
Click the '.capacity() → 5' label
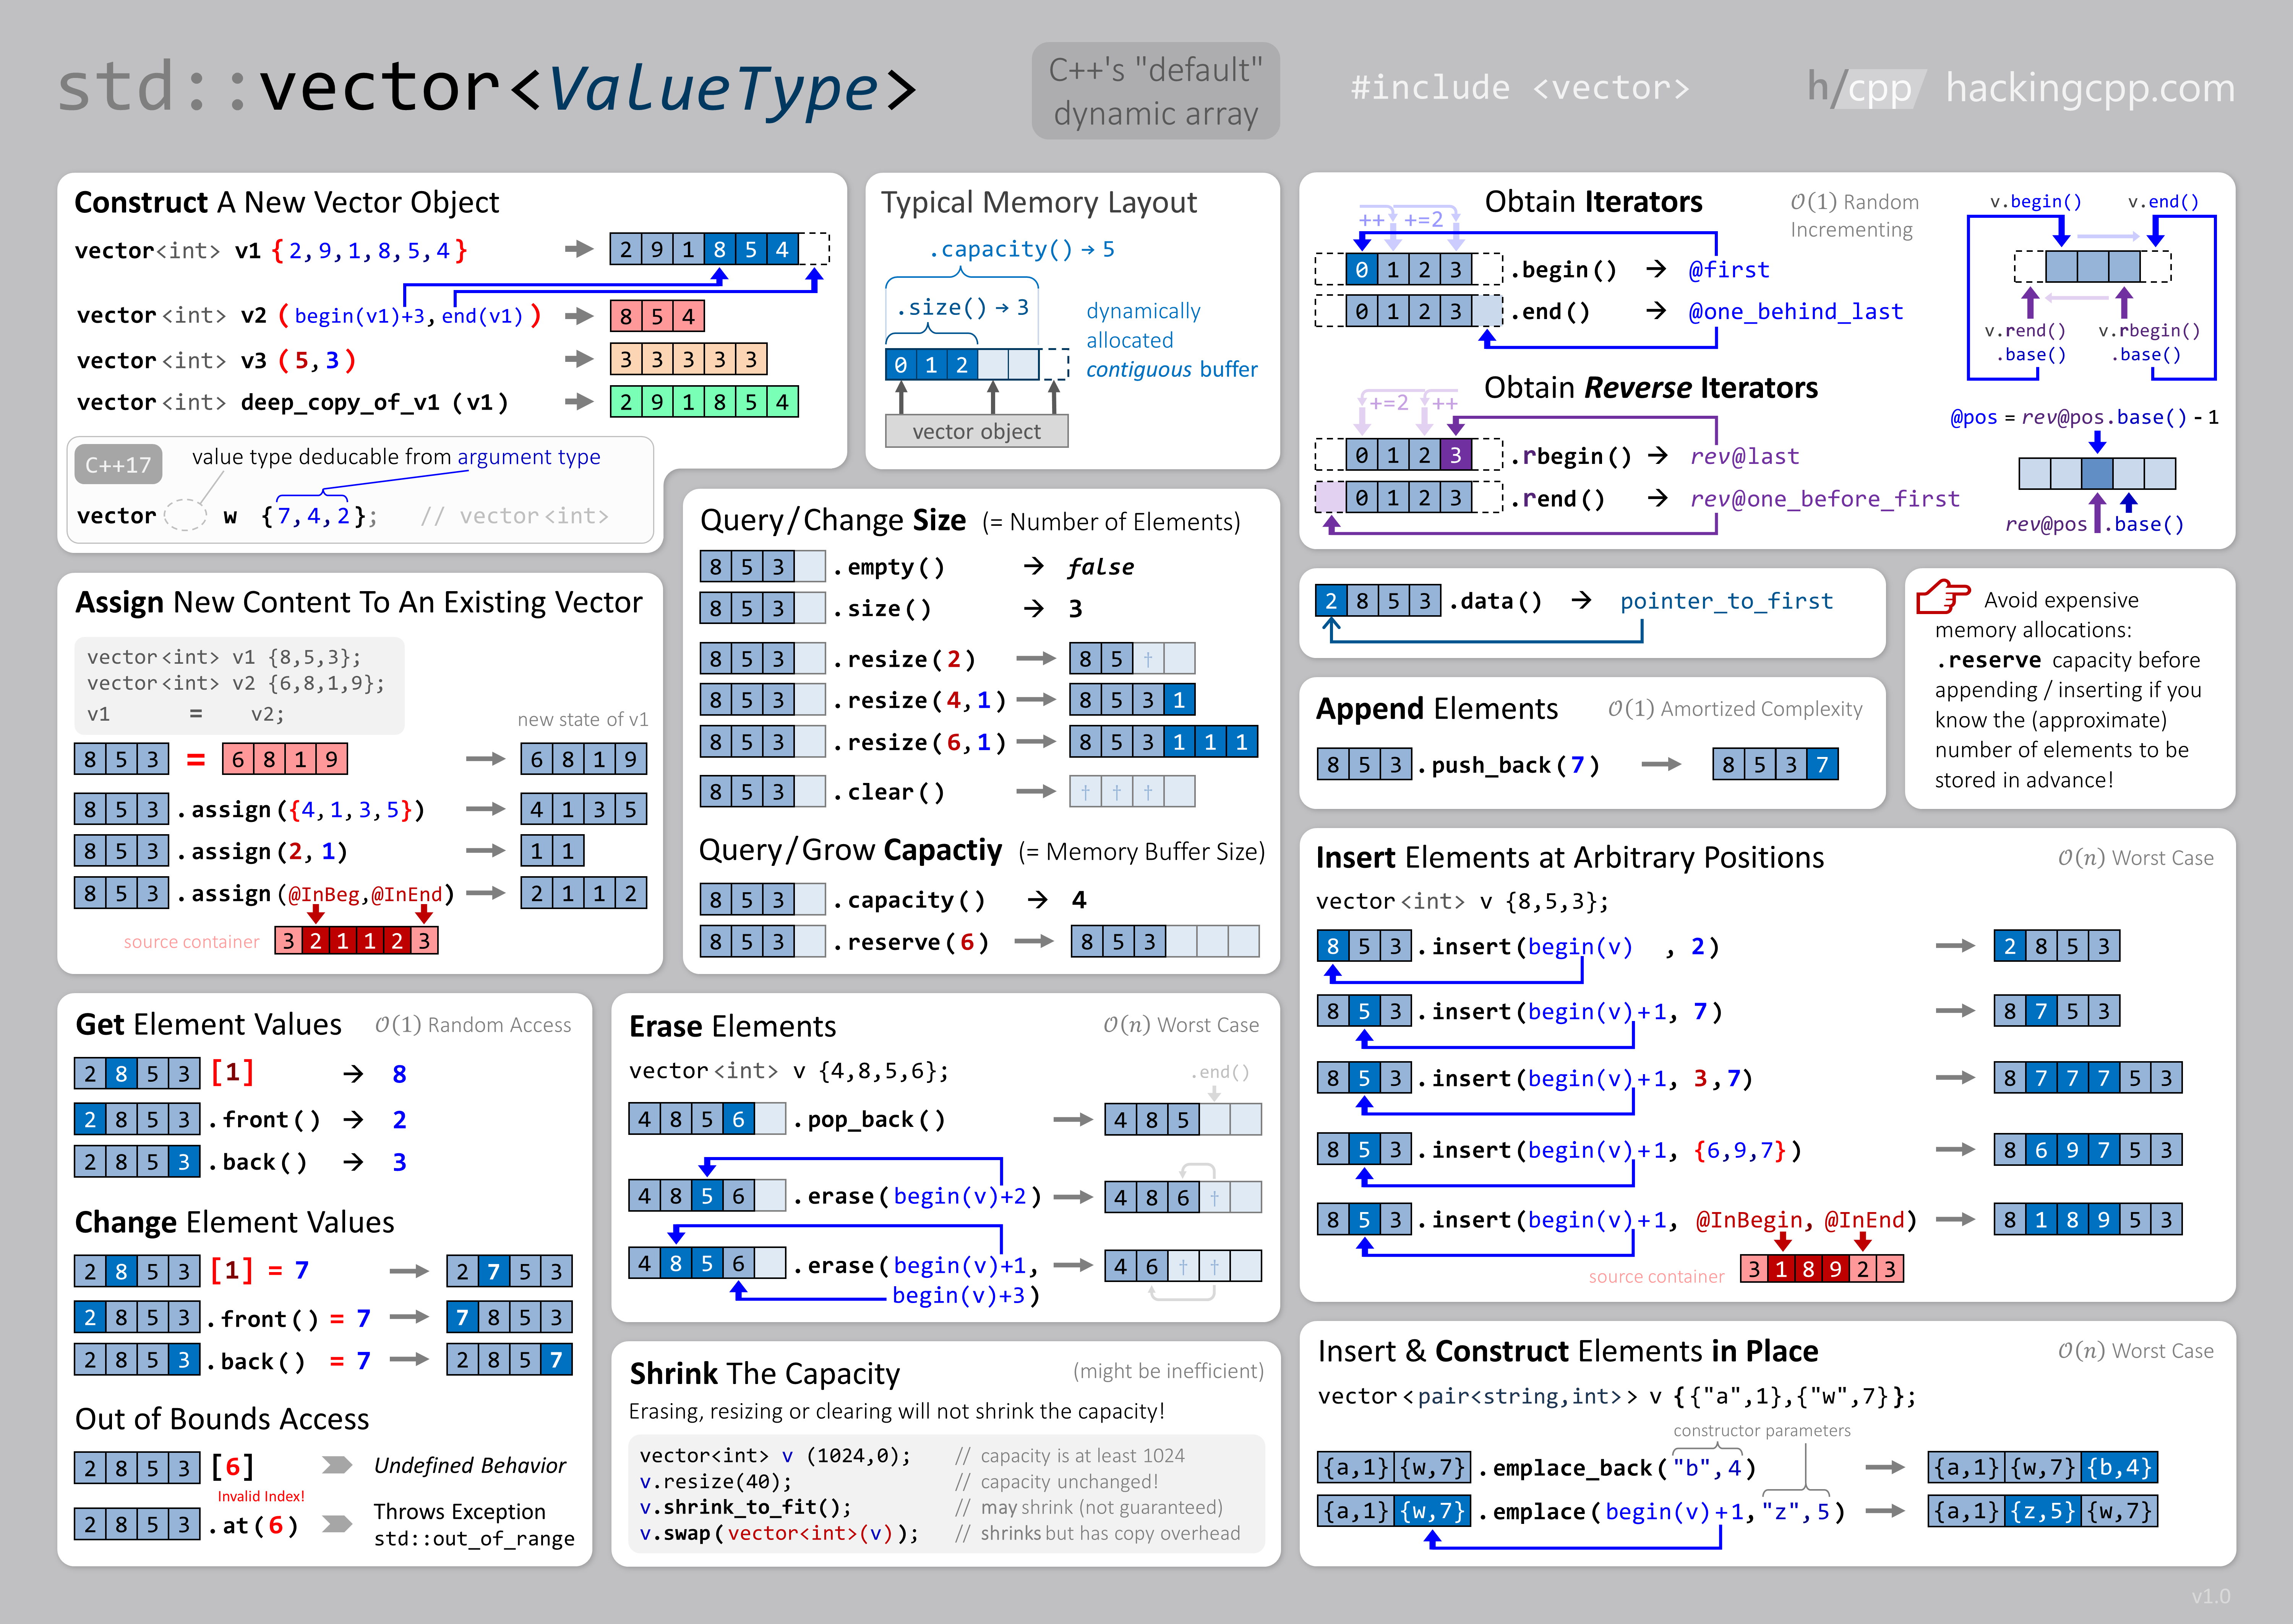(x=1021, y=249)
